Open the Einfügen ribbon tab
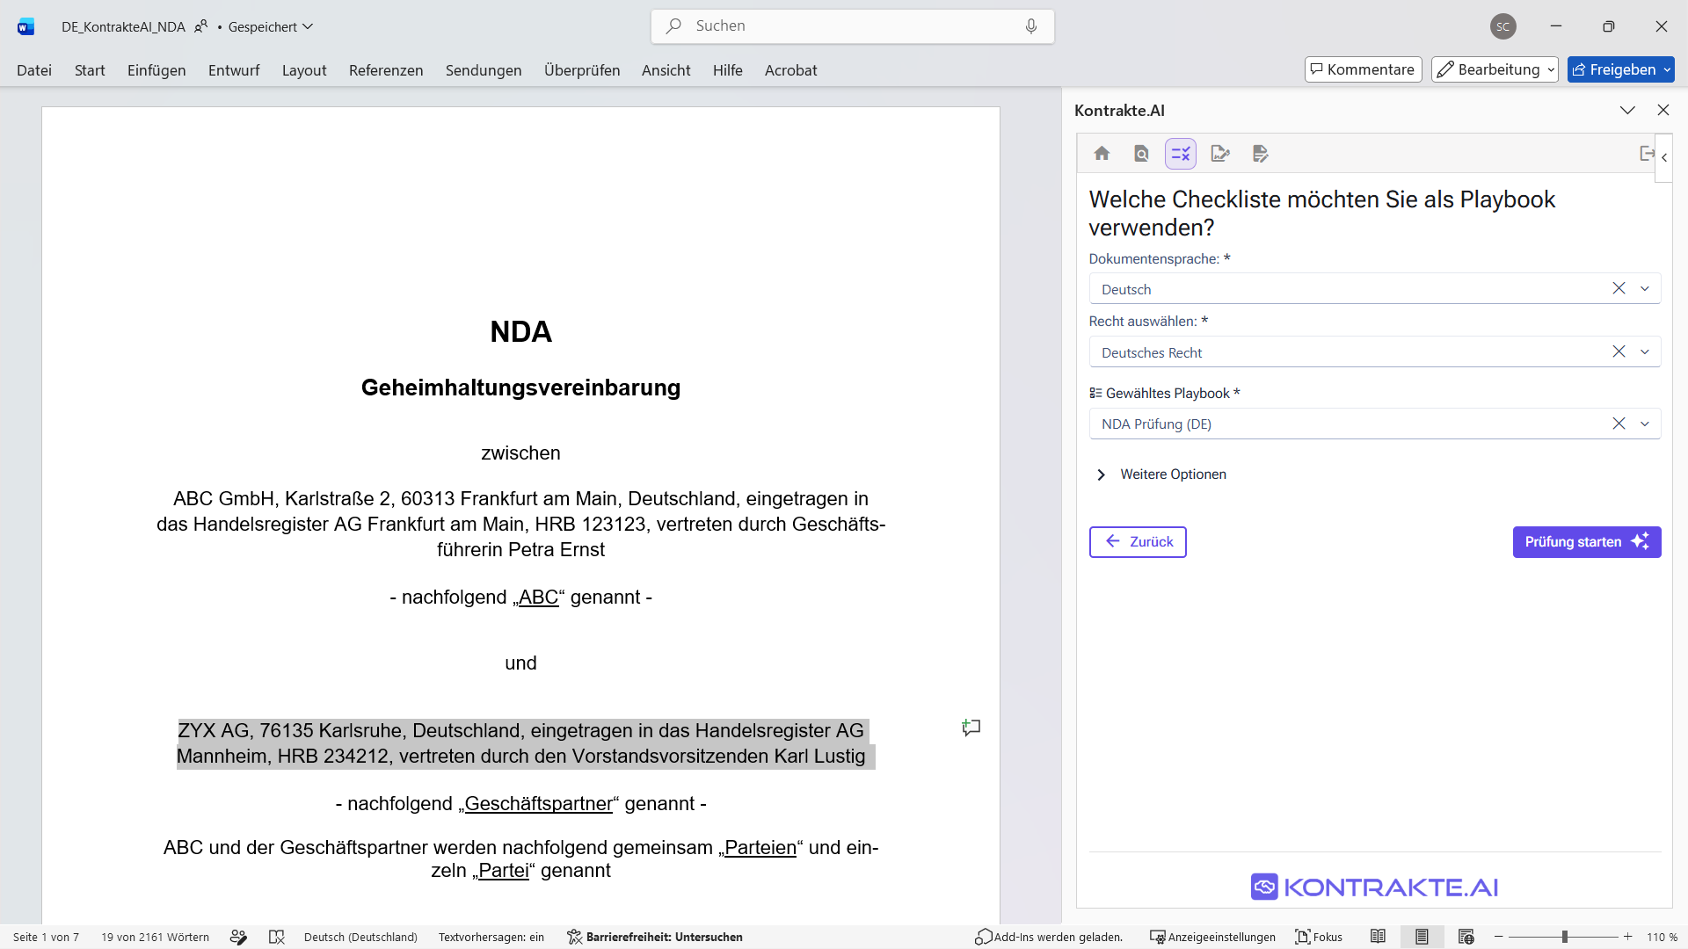1688x949 pixels. [156, 70]
